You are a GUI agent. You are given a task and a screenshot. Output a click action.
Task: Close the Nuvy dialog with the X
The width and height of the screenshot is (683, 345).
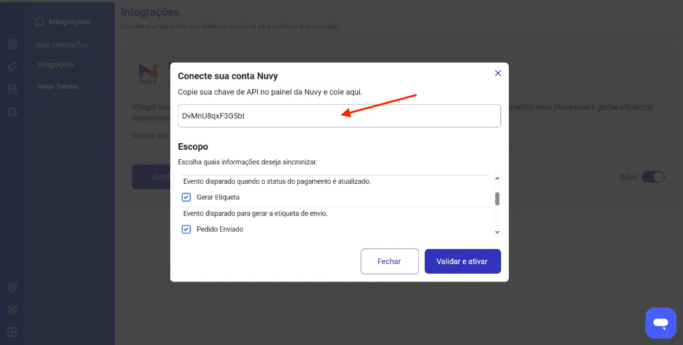click(498, 73)
